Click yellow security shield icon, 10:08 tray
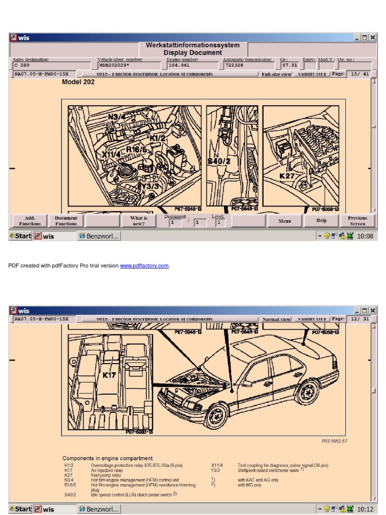Image resolution: width=386 pixels, height=515 pixels. [x=327, y=236]
